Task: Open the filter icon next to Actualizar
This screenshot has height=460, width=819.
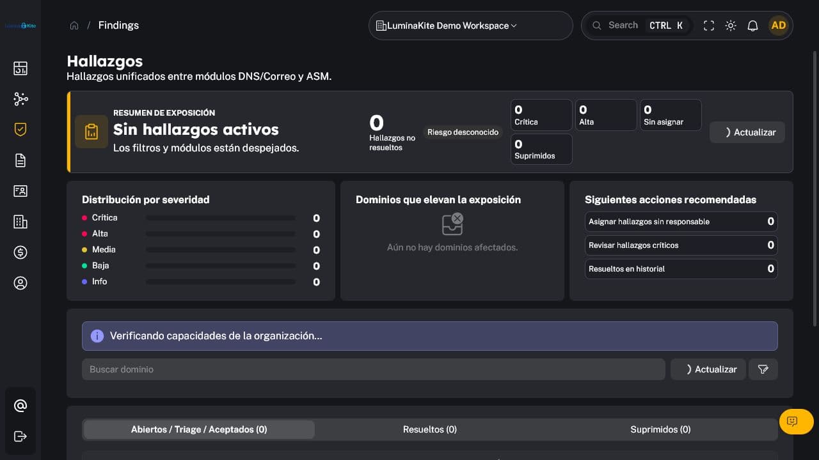Action: pos(763,369)
